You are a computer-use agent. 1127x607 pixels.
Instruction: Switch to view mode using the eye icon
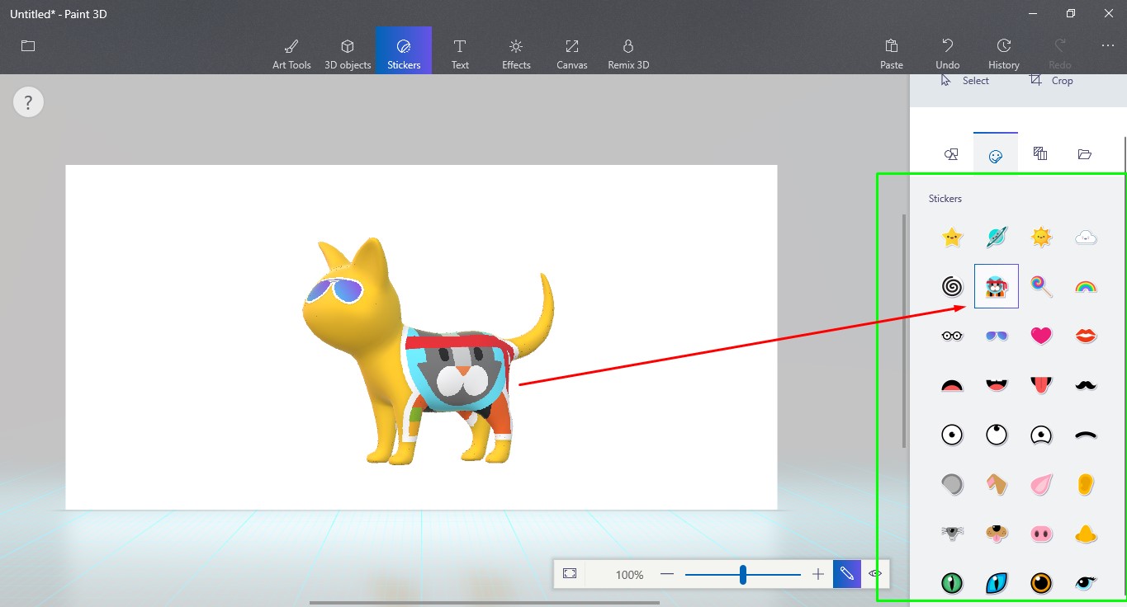click(x=875, y=573)
